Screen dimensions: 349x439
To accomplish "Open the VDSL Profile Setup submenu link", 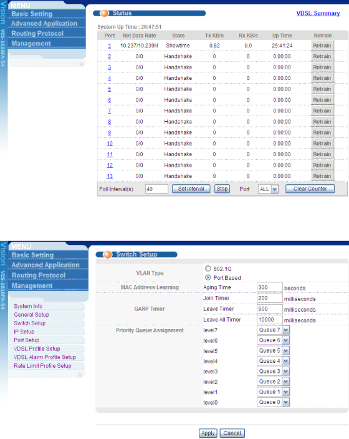I will (x=37, y=348).
